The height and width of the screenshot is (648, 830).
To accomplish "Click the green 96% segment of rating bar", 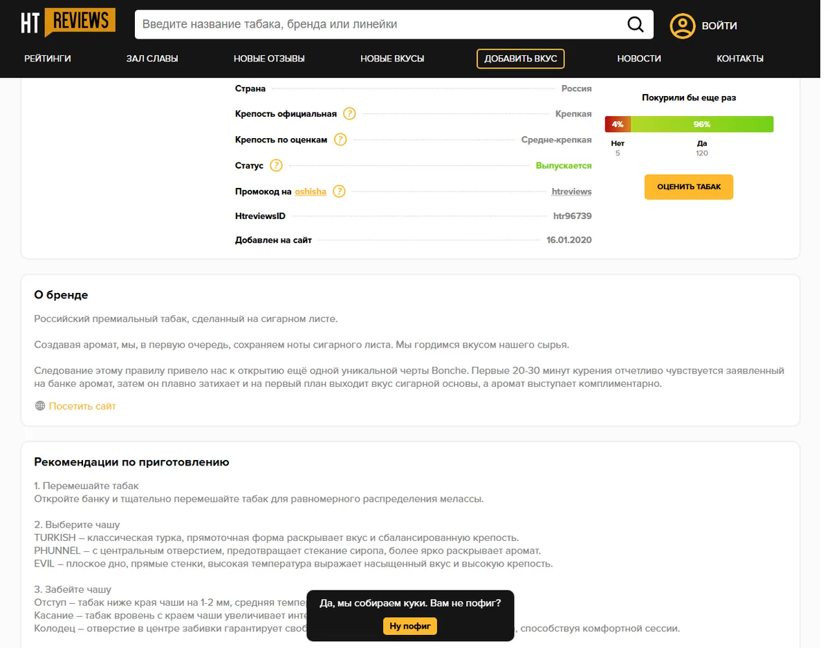I will point(702,124).
